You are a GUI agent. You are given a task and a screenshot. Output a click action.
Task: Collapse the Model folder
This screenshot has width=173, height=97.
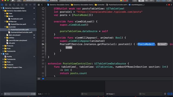tap(5, 16)
